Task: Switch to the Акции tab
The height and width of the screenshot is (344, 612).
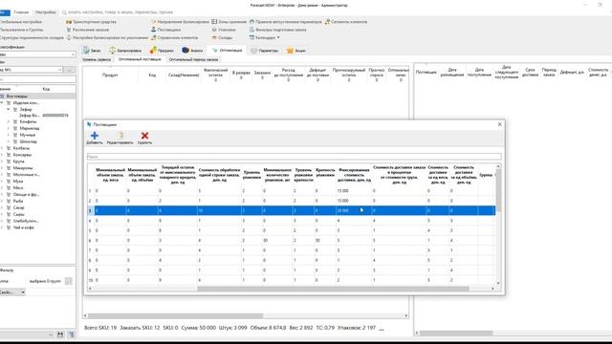Action: pyautogui.click(x=296, y=51)
